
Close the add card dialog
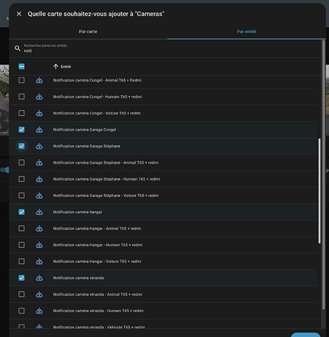[x=19, y=14]
